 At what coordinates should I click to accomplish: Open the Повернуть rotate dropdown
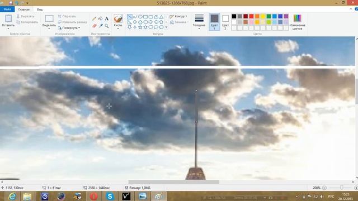[x=69, y=28]
